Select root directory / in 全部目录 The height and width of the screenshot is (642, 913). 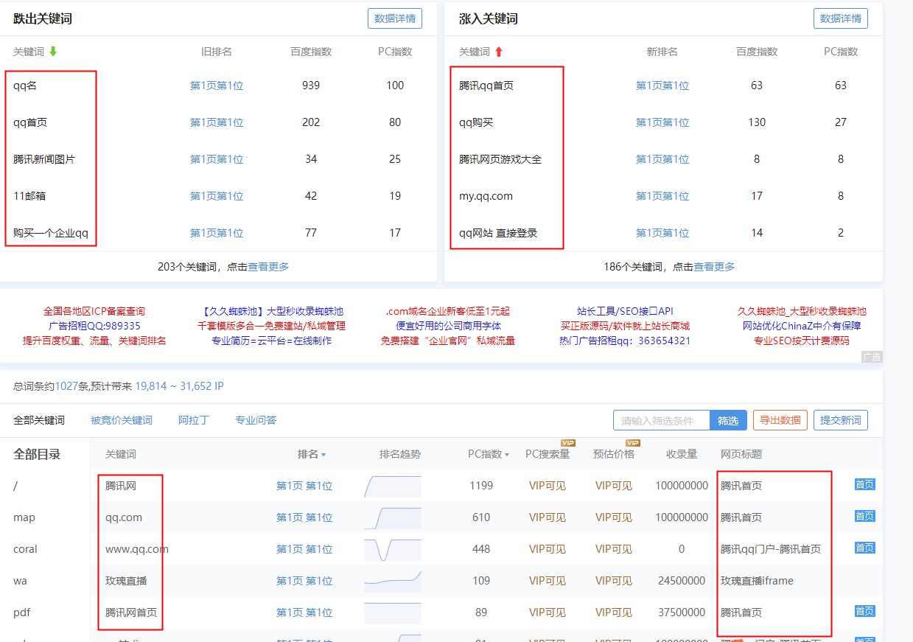pos(15,486)
